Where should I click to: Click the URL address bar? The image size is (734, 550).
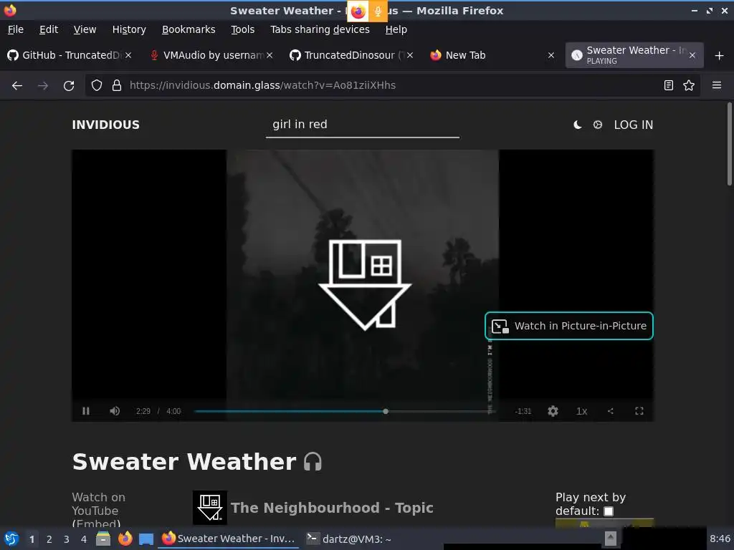(x=391, y=86)
